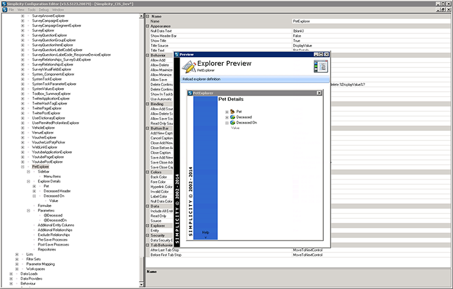453x289 pixels.
Task: Click the Show Header Bar False value
Action: (371, 36)
